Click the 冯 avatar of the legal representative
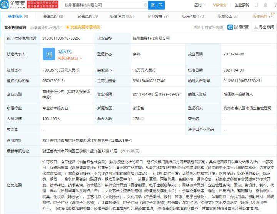Screen dimensions: 277x214 [x=49, y=54]
